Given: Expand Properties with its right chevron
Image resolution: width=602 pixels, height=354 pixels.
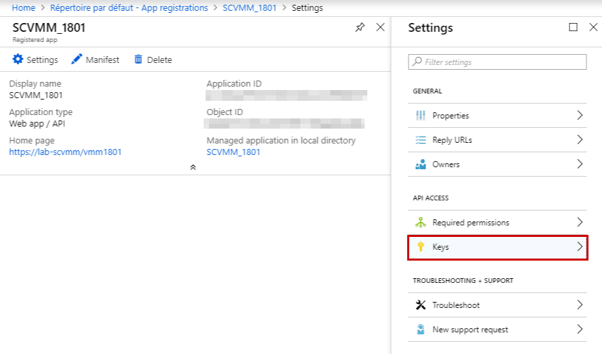Looking at the screenshot, I should coord(580,115).
